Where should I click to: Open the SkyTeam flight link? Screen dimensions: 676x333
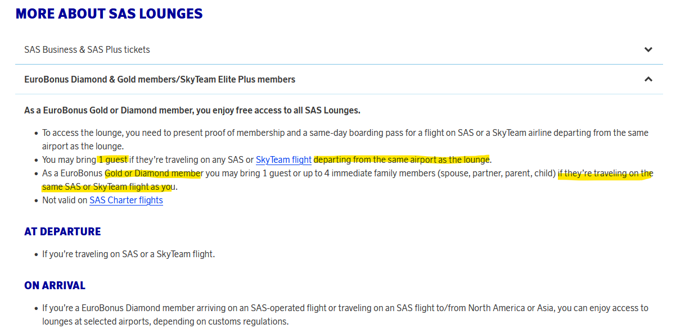point(283,159)
